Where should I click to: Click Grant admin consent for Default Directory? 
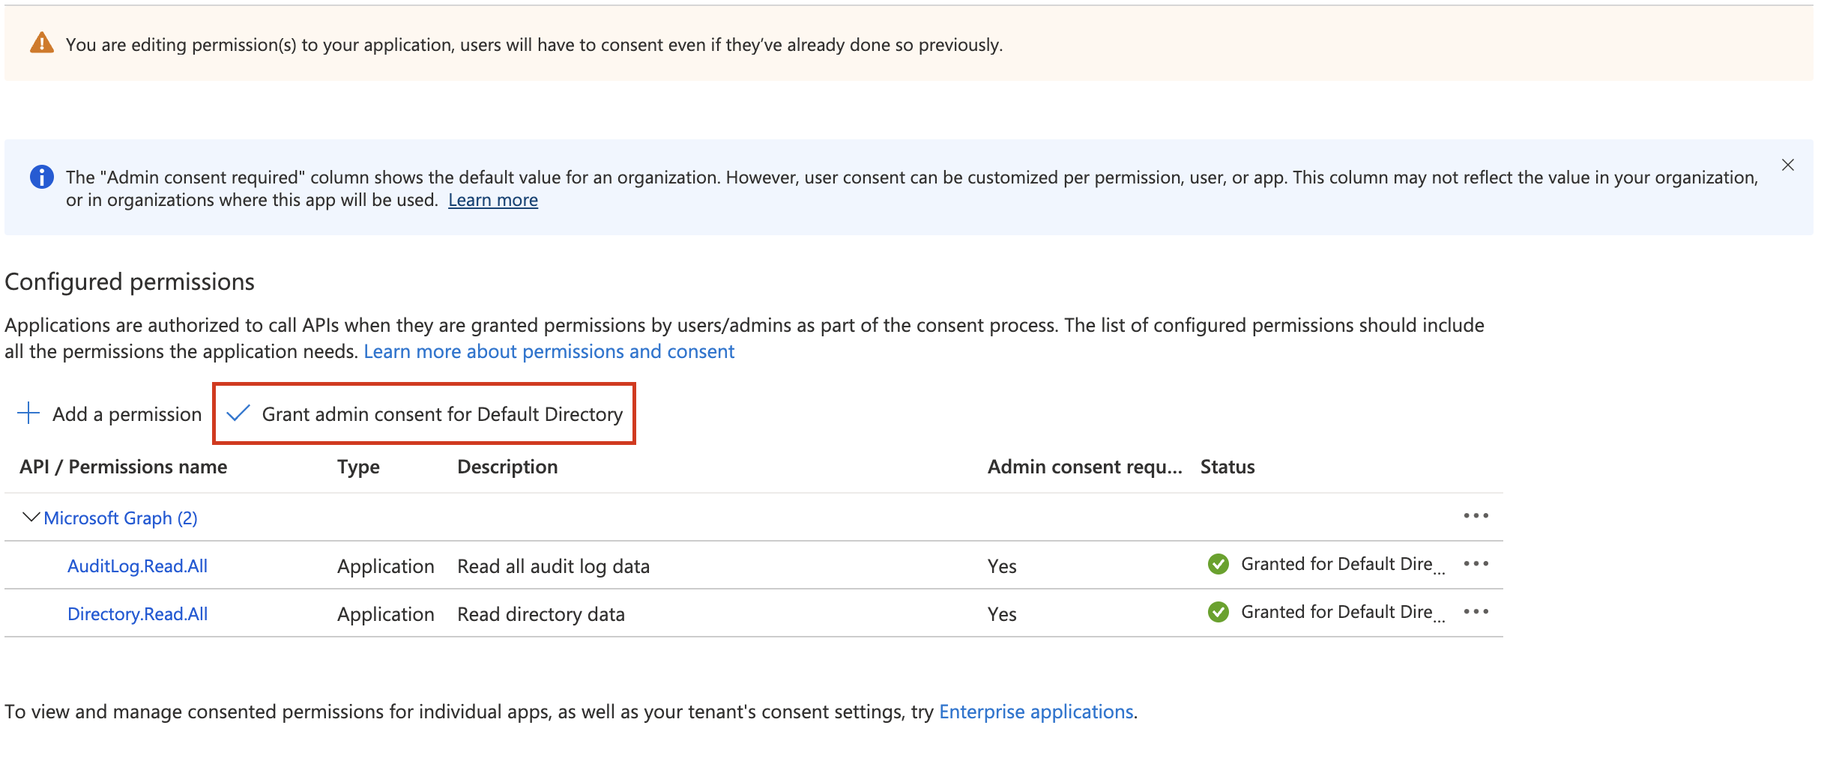coord(441,414)
